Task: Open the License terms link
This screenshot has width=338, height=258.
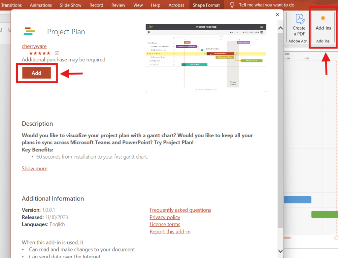Action: (x=165, y=224)
